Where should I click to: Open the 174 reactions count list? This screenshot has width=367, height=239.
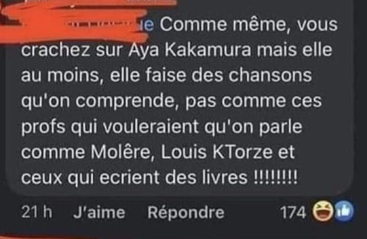(293, 213)
